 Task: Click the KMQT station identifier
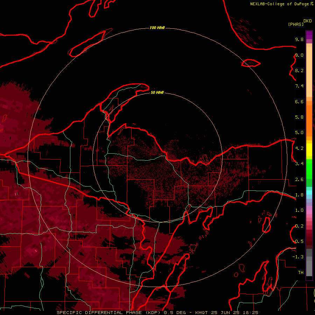202,313
